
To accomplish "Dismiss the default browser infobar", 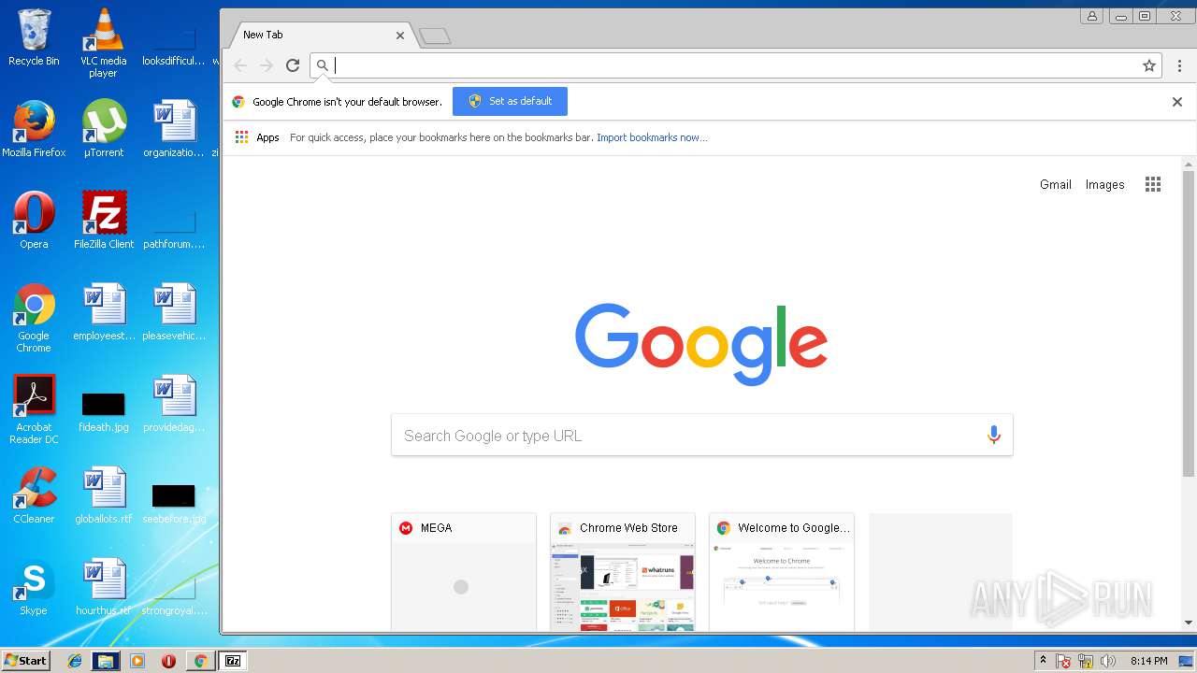I will (1177, 102).
